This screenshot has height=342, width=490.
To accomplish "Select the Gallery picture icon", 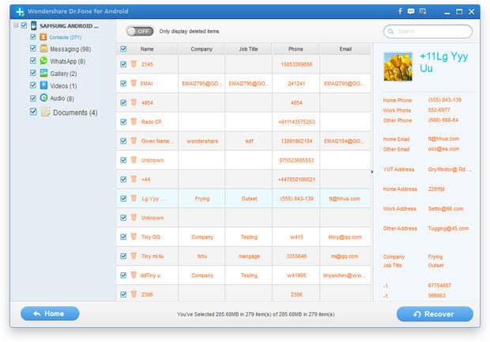I will 43,73.
